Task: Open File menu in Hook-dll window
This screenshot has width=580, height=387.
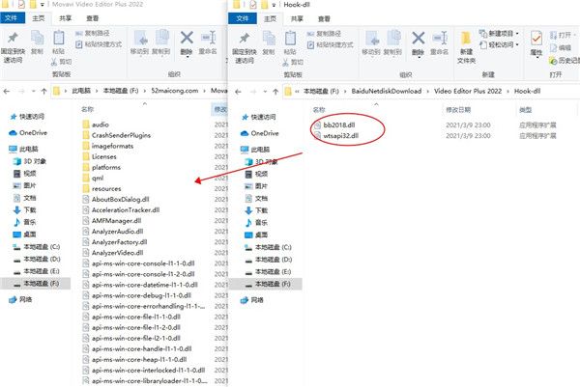Action: click(x=242, y=16)
